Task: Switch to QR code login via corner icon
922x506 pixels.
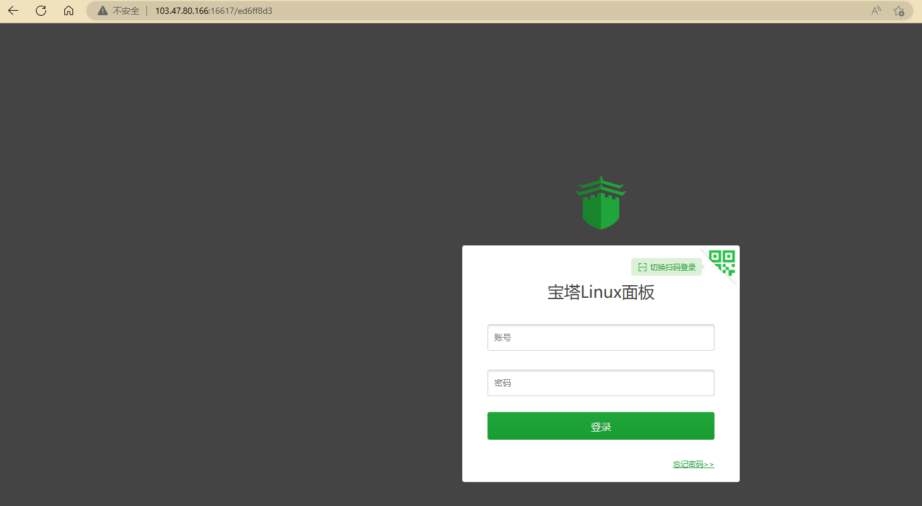Action: (722, 263)
